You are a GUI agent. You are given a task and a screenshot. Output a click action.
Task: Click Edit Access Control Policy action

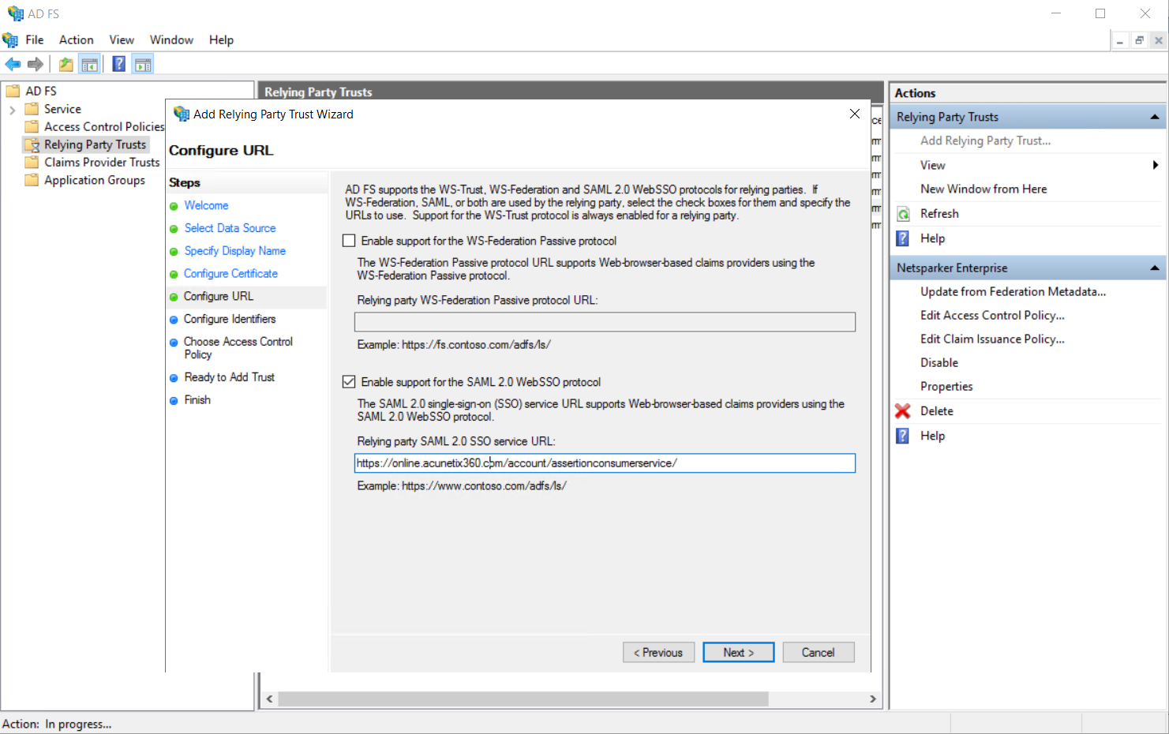point(992,316)
